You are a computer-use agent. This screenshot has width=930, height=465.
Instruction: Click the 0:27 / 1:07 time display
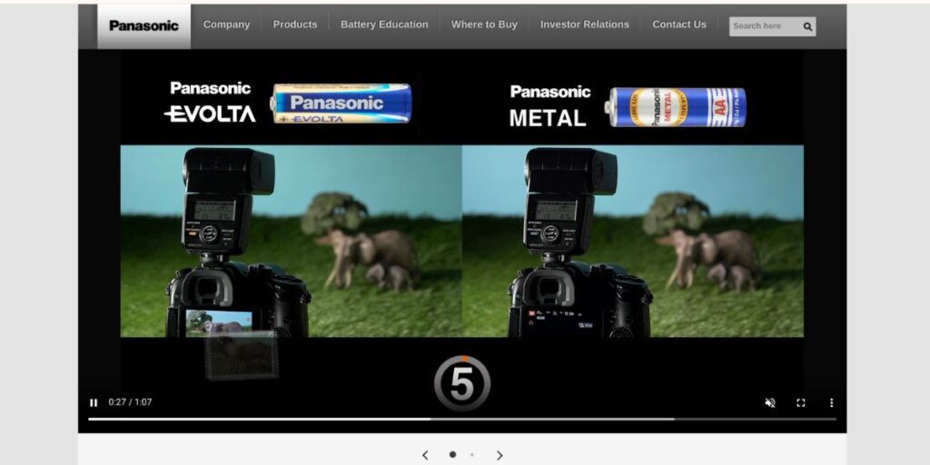coord(130,402)
